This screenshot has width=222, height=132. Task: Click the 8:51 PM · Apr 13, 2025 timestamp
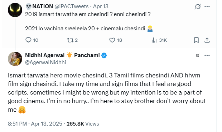pyautogui.click(x=35, y=124)
